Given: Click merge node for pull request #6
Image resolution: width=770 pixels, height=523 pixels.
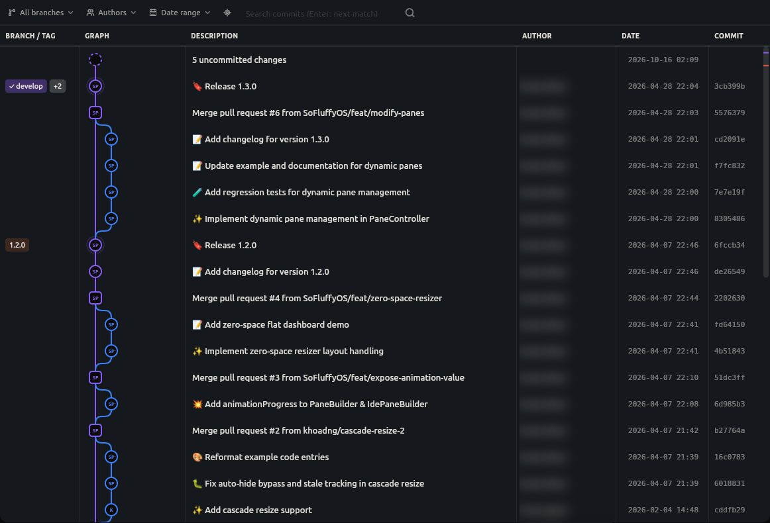Looking at the screenshot, I should point(95,113).
